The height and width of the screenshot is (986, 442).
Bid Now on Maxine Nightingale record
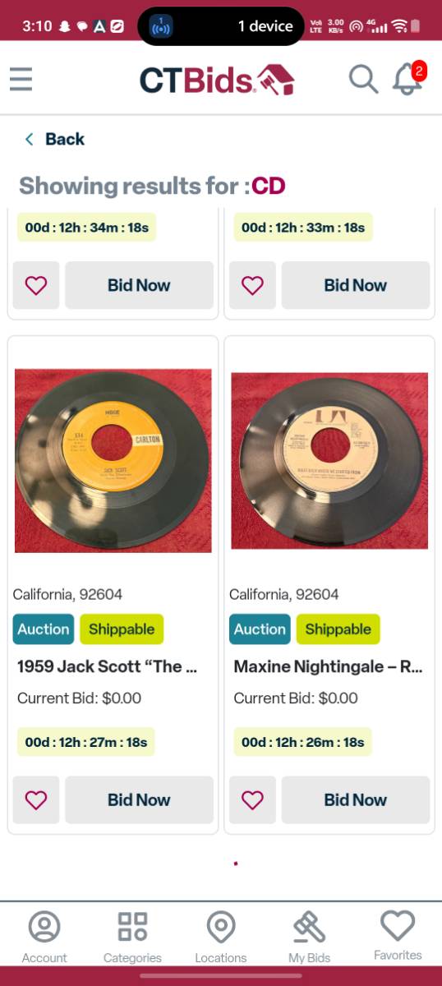[355, 799]
